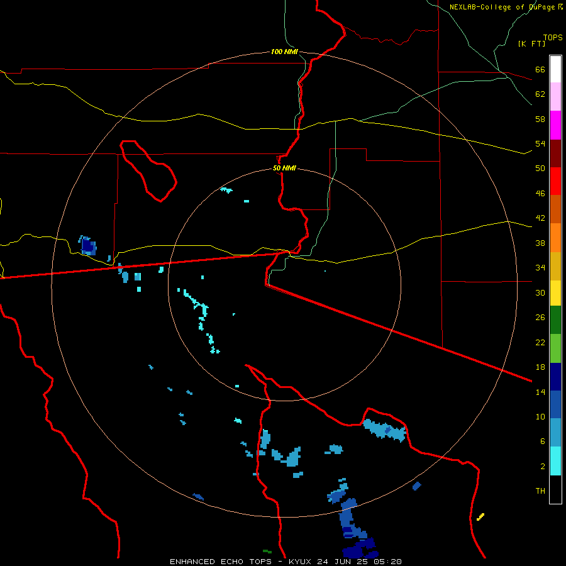Click legend value 26
The height and width of the screenshot is (566, 566).
pos(540,318)
